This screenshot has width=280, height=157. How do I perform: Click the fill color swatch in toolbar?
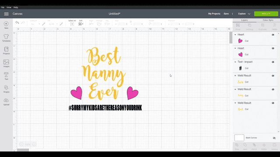point(61,24)
